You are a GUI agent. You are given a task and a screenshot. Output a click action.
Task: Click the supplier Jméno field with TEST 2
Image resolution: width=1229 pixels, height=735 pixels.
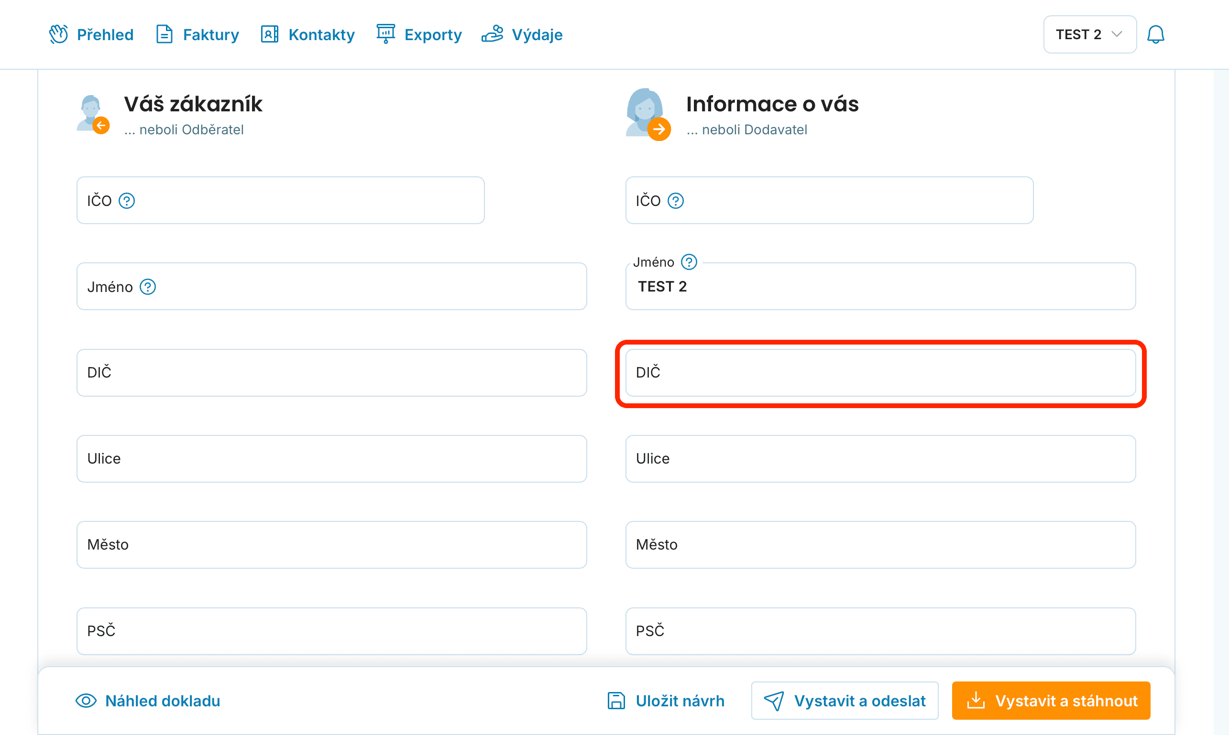pyautogui.click(x=880, y=286)
